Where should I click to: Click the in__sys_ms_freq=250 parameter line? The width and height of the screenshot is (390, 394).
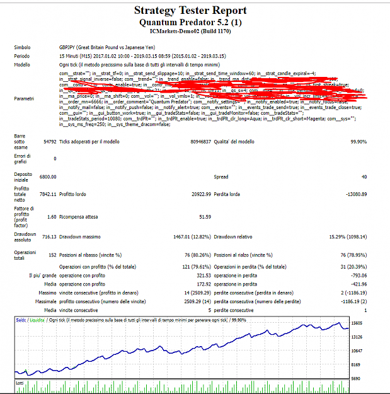click(x=115, y=124)
